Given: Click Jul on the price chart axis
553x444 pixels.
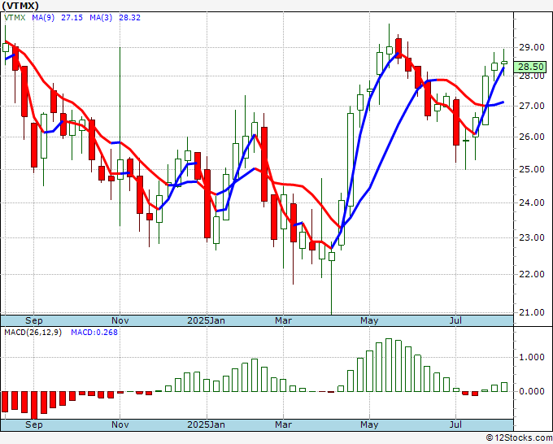Looking at the screenshot, I should pos(455,320).
